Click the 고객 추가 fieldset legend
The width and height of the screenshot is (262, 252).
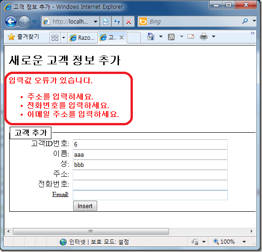click(31, 133)
